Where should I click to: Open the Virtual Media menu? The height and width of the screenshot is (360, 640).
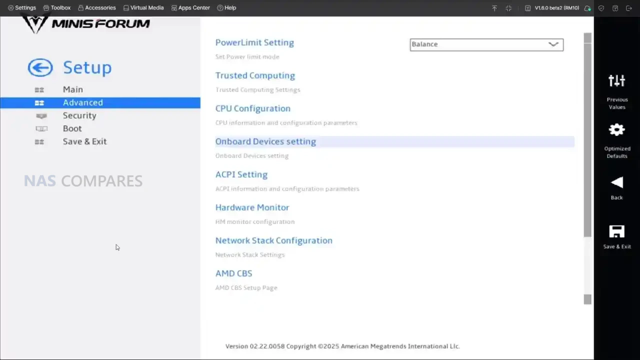[143, 8]
